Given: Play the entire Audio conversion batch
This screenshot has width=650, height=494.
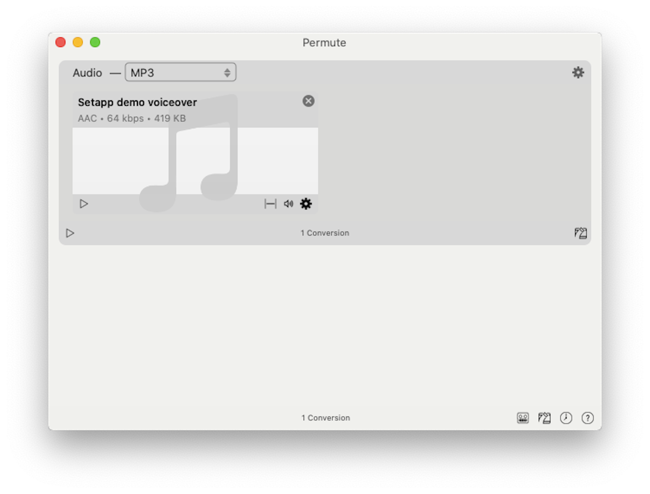Looking at the screenshot, I should pos(70,233).
